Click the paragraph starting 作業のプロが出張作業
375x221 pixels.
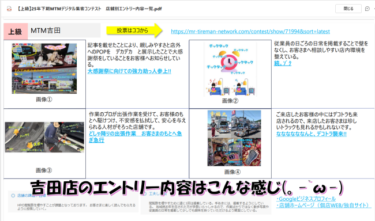[x=137, y=120]
